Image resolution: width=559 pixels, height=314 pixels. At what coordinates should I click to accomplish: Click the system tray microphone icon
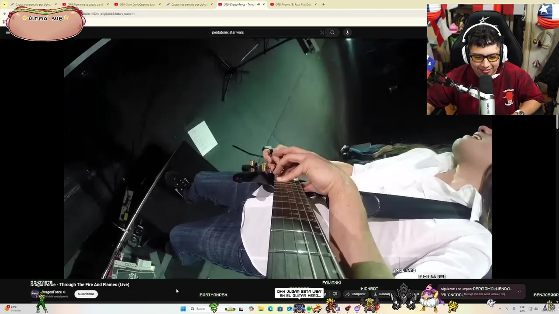point(514,309)
